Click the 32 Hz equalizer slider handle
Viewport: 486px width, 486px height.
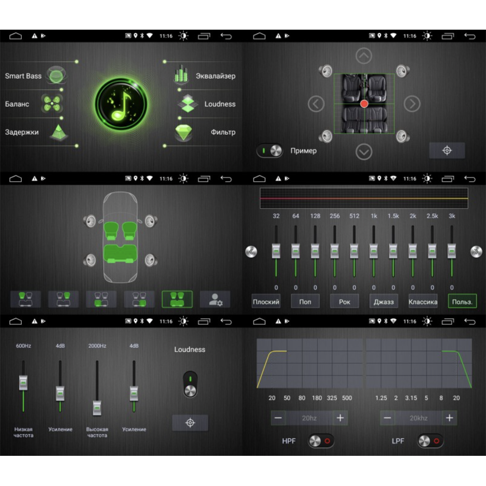[276, 251]
